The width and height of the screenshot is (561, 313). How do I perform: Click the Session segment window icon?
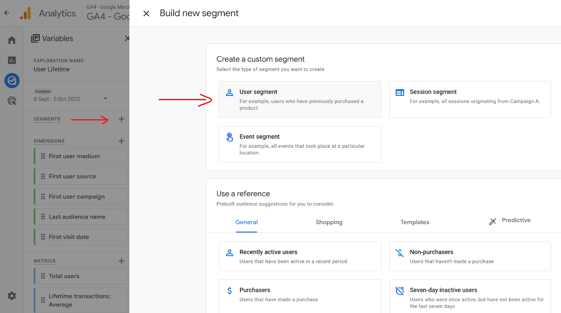pos(400,92)
